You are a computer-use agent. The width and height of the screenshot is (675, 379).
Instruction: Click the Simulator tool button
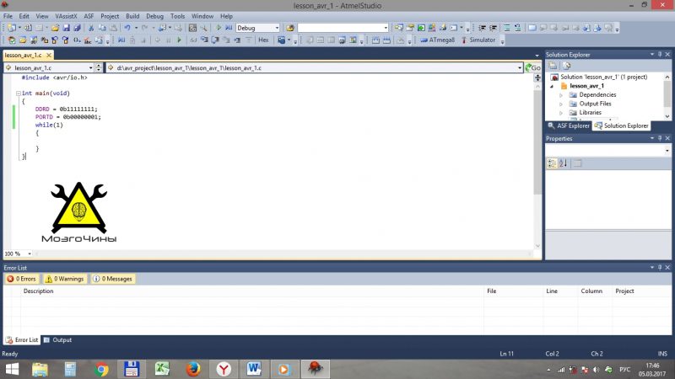[x=478, y=40]
